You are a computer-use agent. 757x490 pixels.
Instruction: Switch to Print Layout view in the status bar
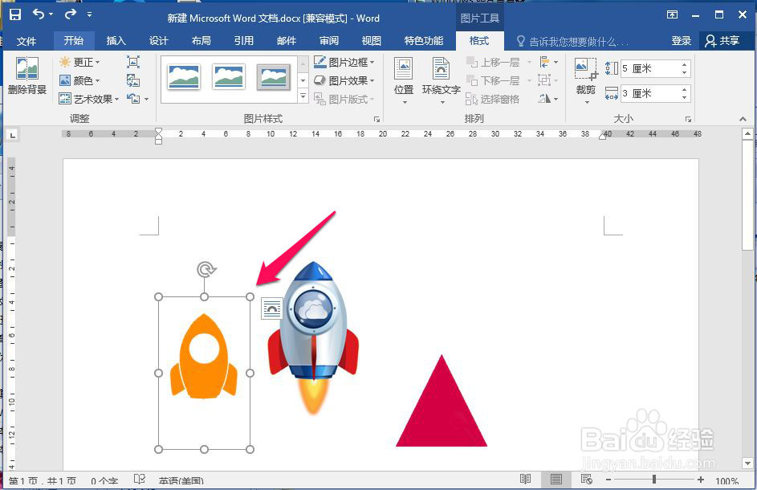(x=556, y=479)
